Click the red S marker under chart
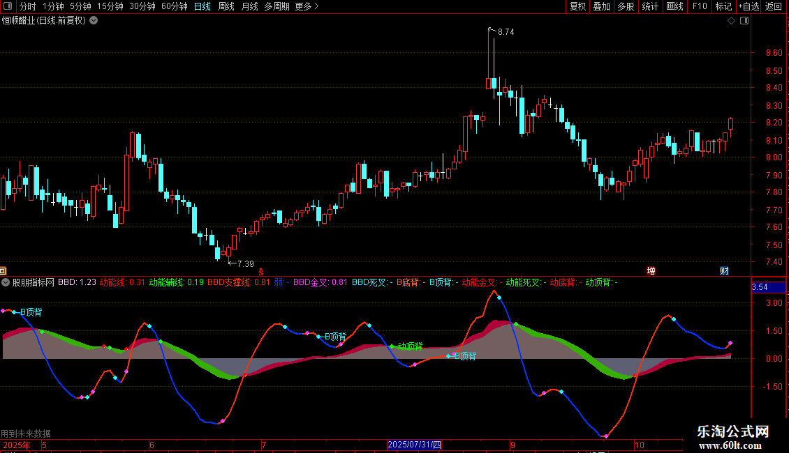789x453 pixels. [x=260, y=272]
